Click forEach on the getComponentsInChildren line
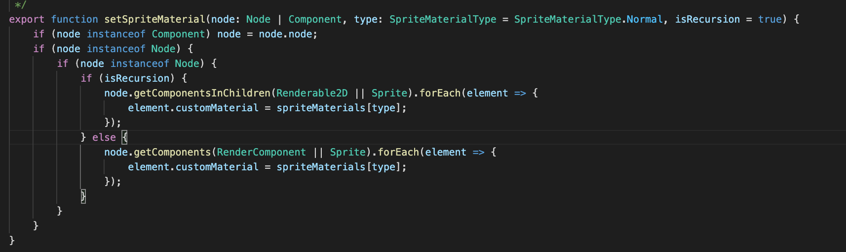 440,93
